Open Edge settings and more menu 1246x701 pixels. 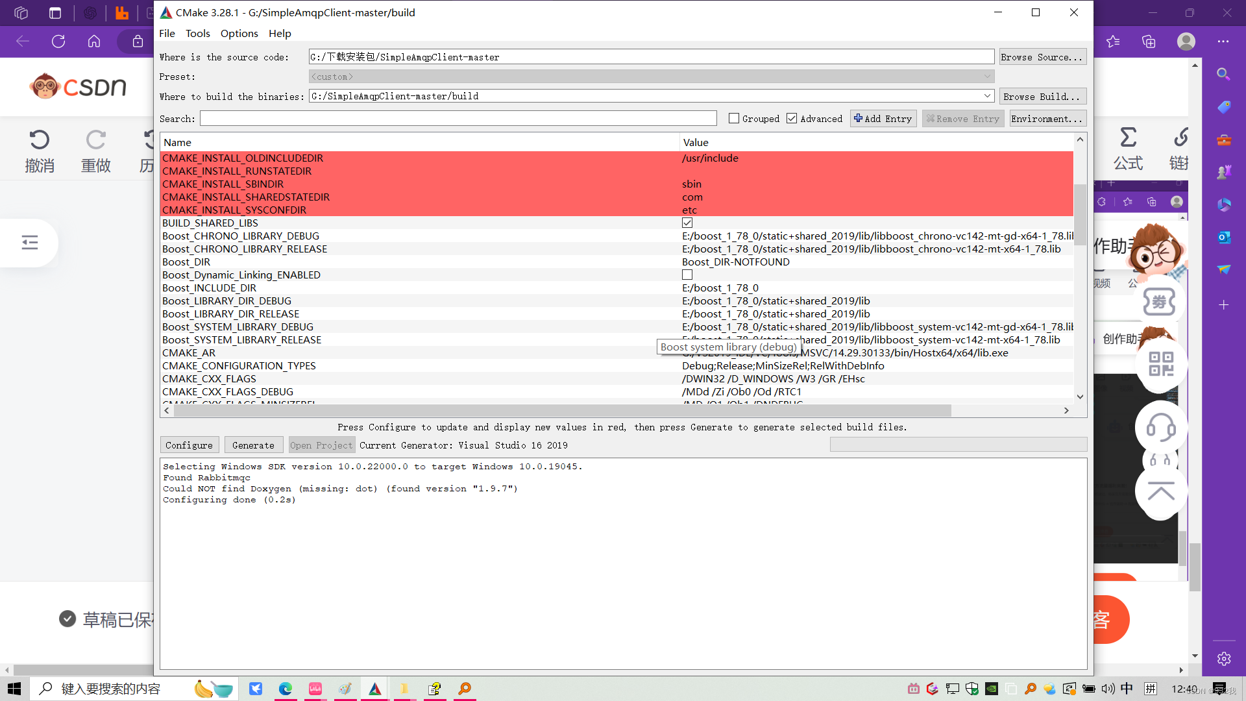pyautogui.click(x=1224, y=41)
